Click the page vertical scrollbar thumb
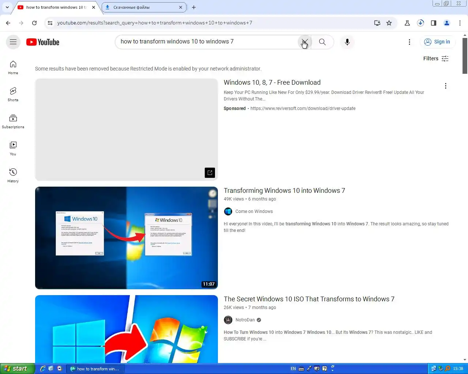468x374 pixels. point(465,56)
